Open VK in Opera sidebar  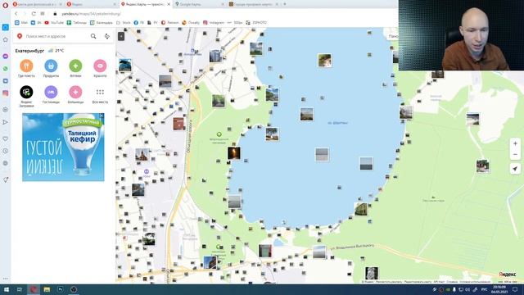pos(6,81)
